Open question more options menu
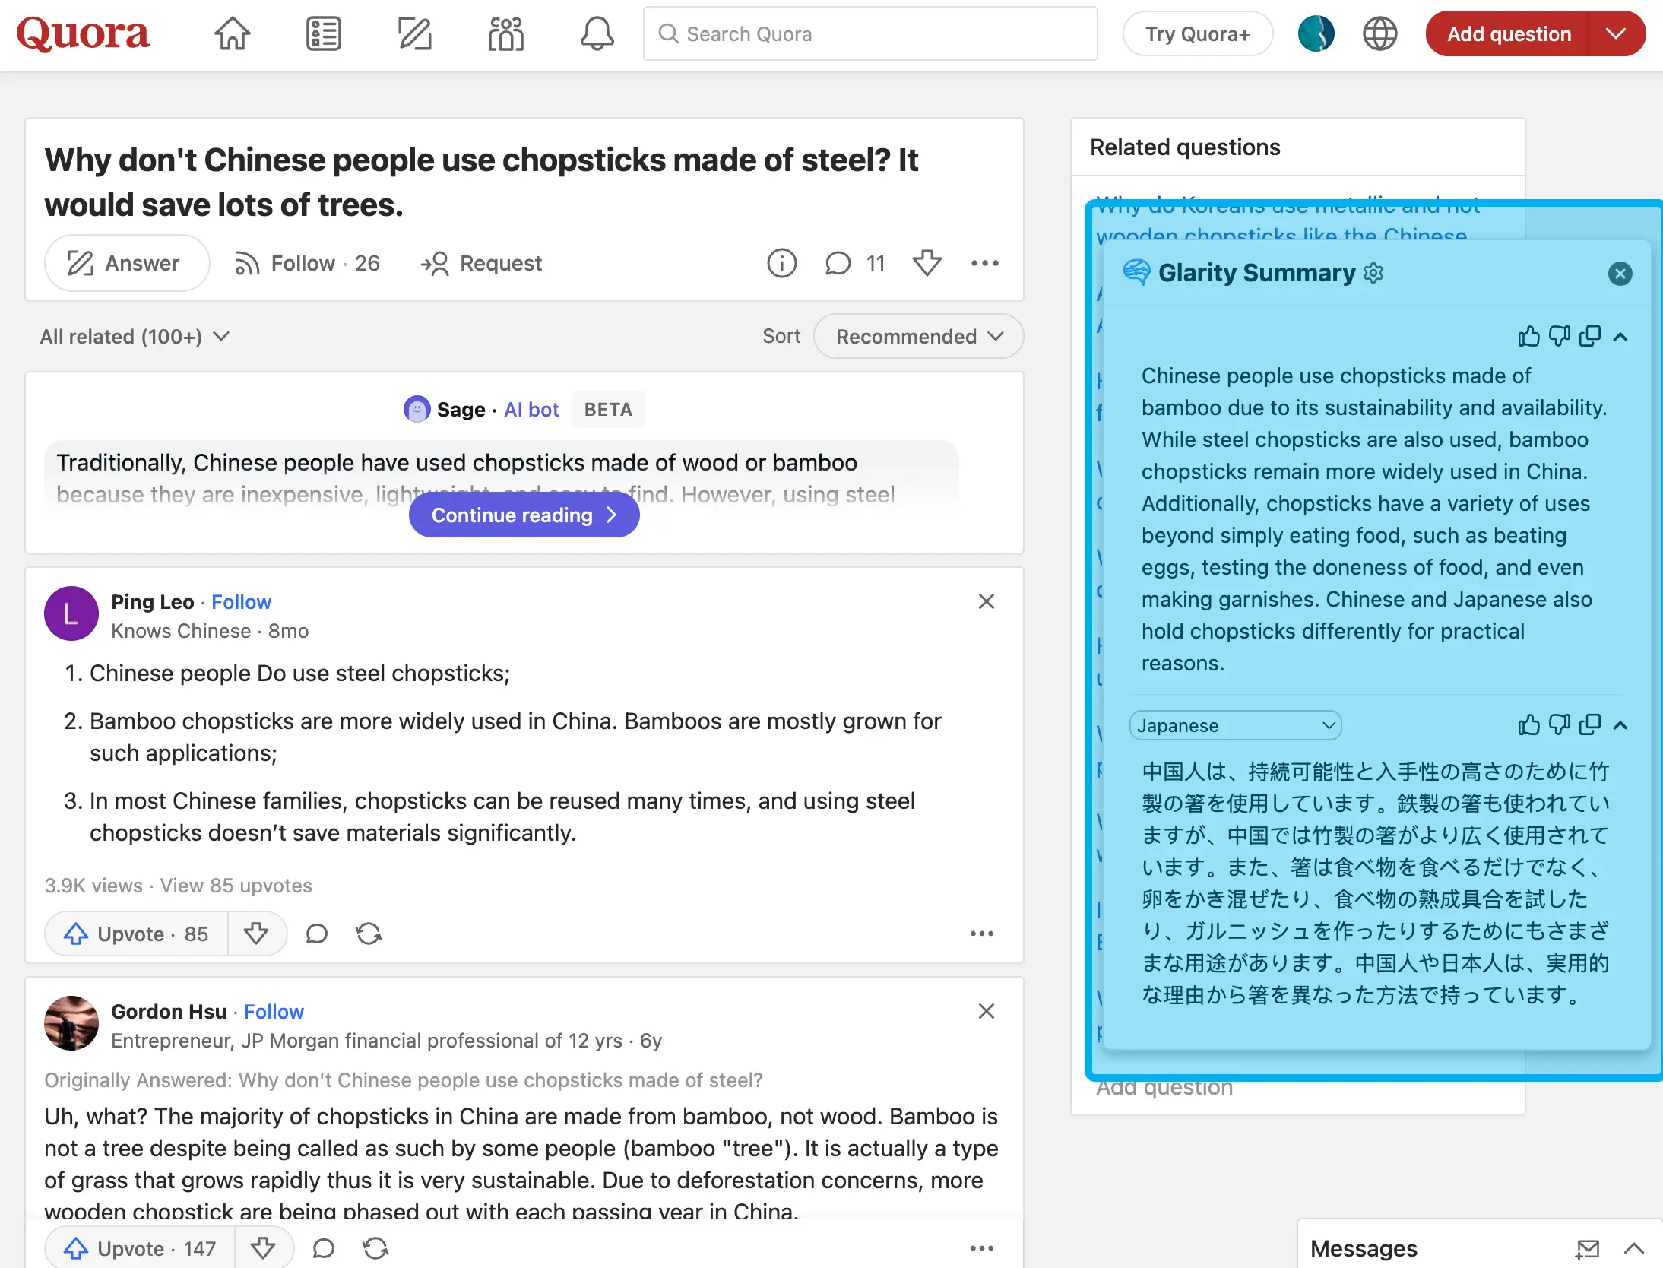The height and width of the screenshot is (1268, 1663). [984, 264]
